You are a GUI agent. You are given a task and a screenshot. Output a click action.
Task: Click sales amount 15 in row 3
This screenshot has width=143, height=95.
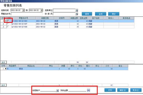pos(74,27)
